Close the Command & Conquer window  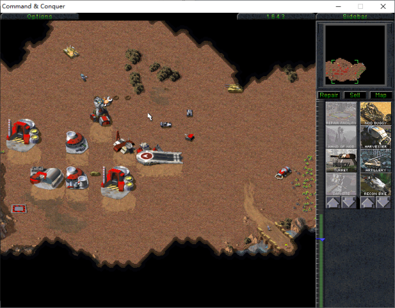(383, 6)
